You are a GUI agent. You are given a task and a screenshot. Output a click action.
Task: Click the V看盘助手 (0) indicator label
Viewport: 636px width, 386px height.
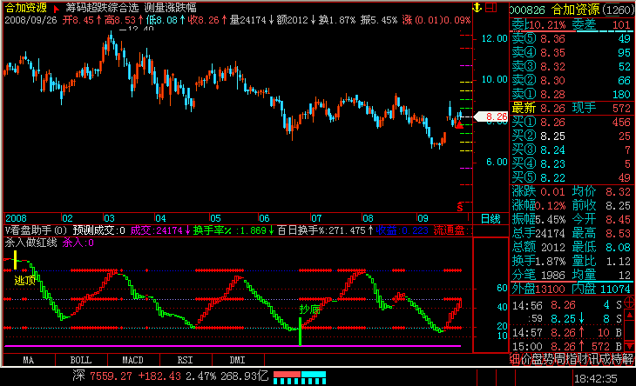[x=36, y=230]
